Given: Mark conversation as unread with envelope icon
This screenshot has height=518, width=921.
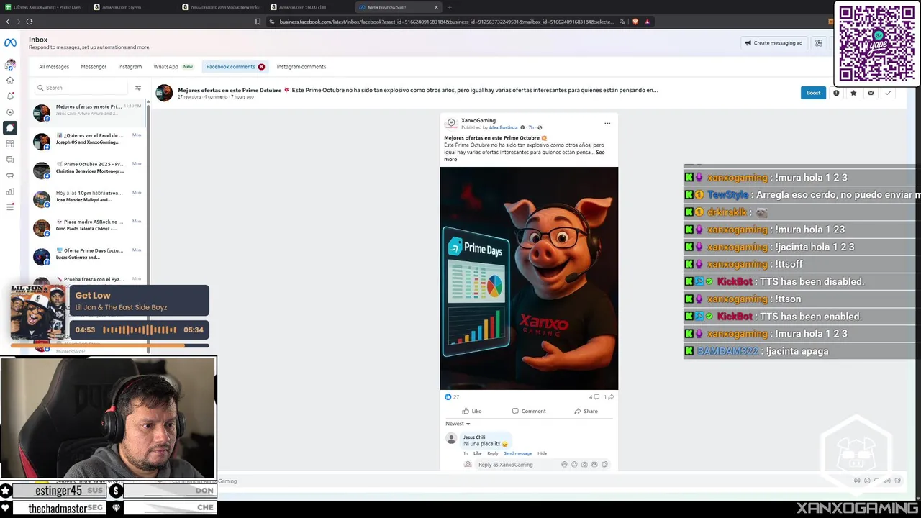Looking at the screenshot, I should click(871, 93).
